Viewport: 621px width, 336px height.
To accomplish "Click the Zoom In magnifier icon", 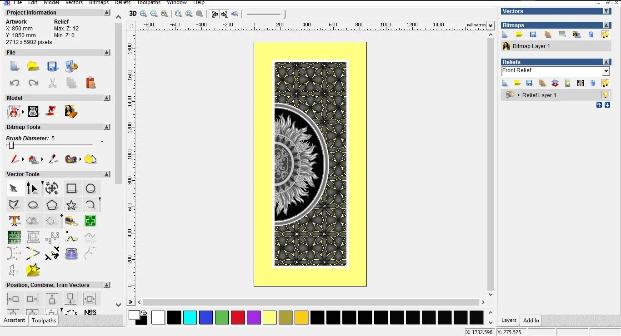I will 144,14.
